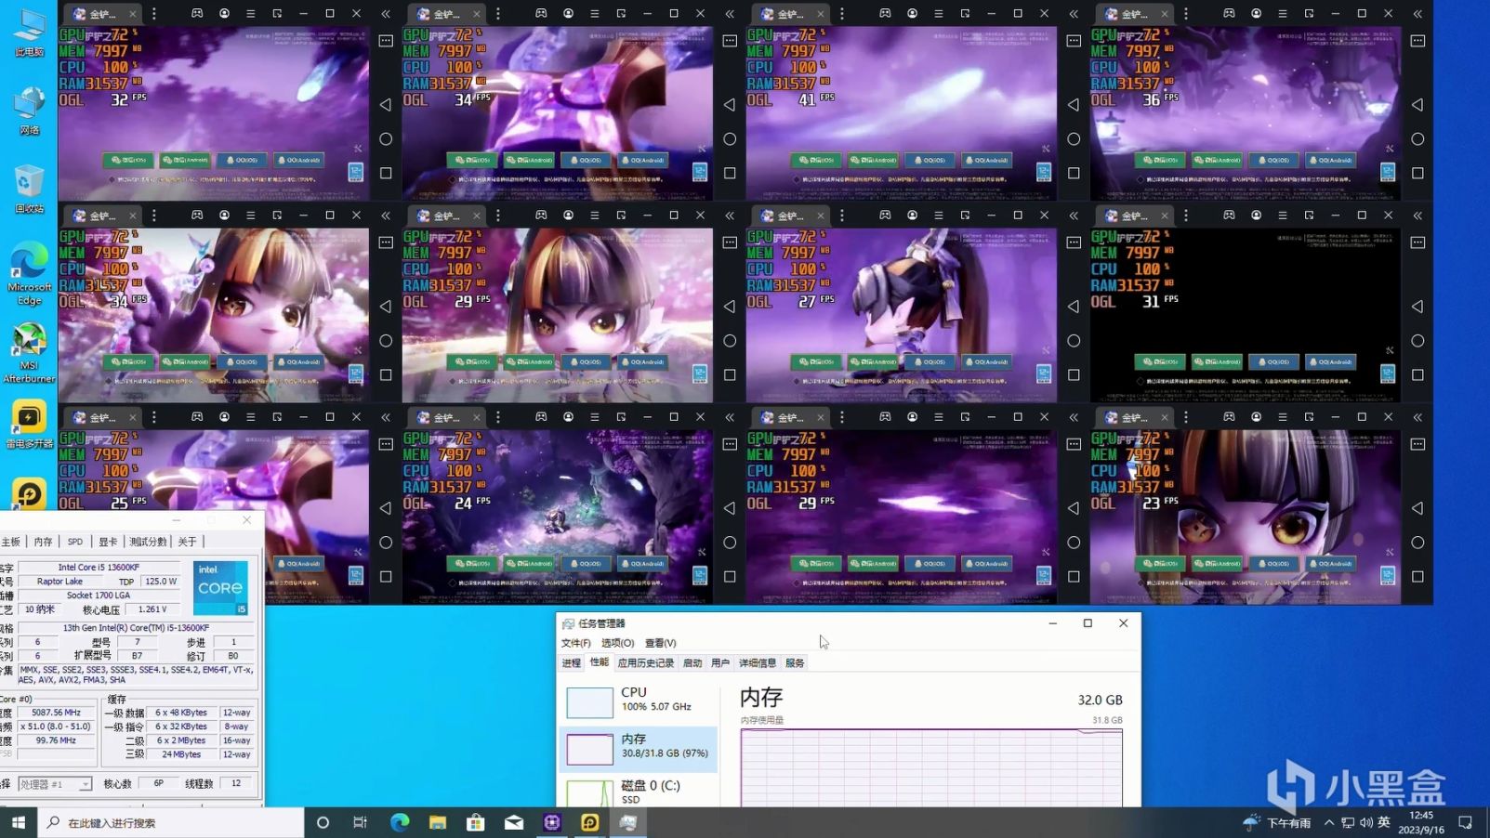Image resolution: width=1490 pixels, height=838 pixels.
Task: Tap Android back triangle in 32 FPS emulator
Action: [x=386, y=104]
